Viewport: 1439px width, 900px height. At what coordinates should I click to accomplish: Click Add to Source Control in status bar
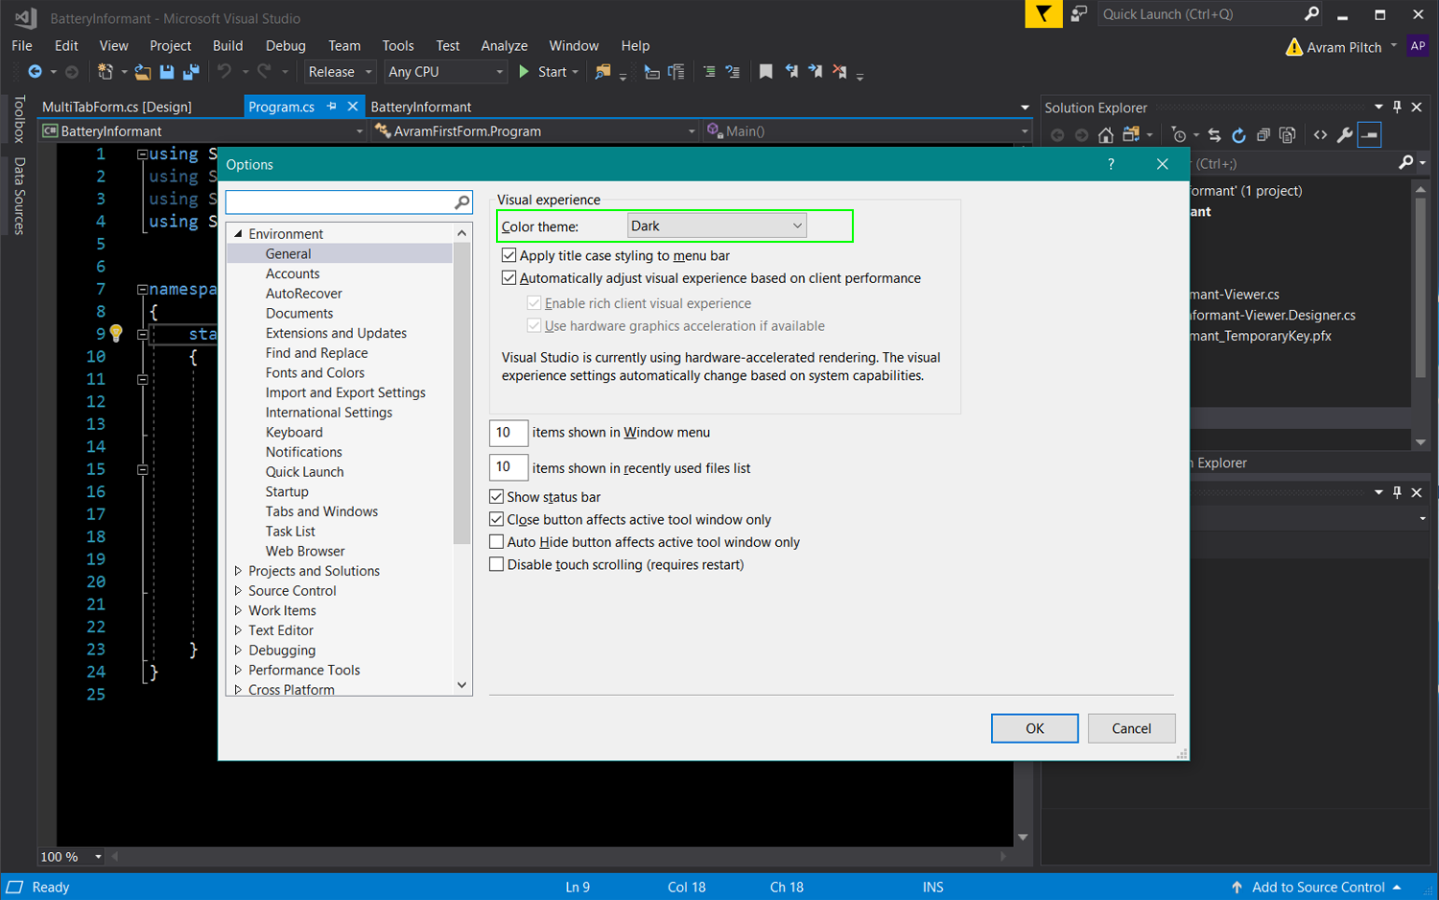1317,888
